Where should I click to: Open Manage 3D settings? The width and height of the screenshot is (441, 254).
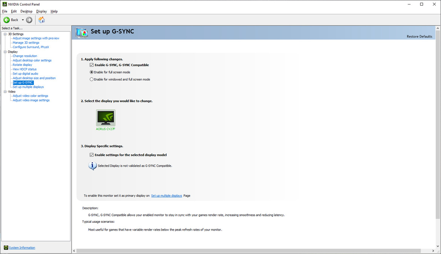click(x=26, y=43)
